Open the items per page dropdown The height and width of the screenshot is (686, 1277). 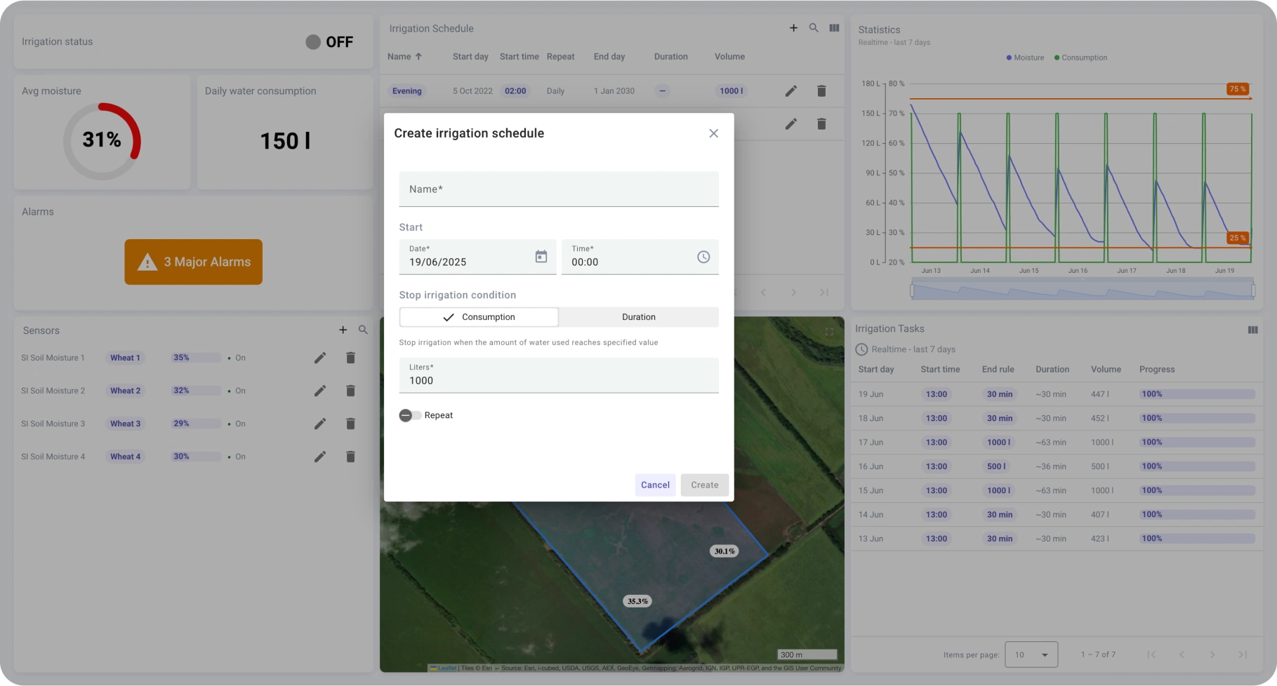pos(1031,654)
